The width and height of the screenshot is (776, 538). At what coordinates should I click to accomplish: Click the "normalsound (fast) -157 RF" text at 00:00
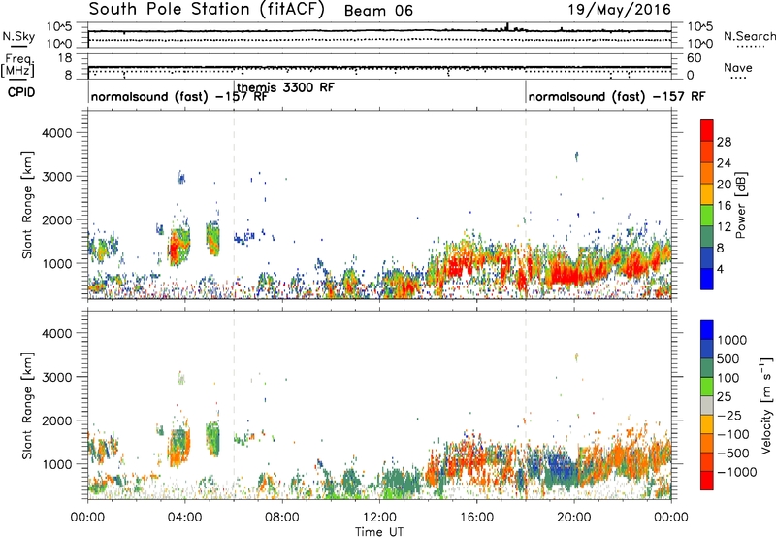click(x=178, y=96)
